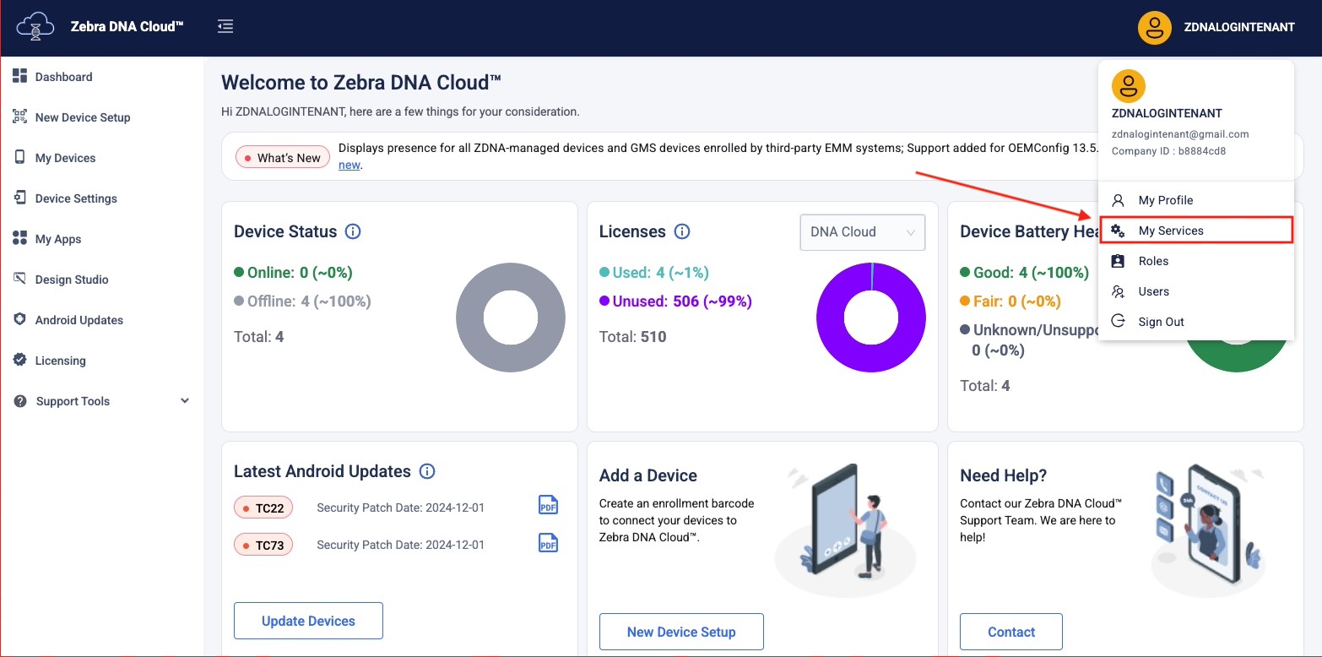Collapse the sidebar using the menu icon
This screenshot has width=1322, height=657.
tap(225, 26)
